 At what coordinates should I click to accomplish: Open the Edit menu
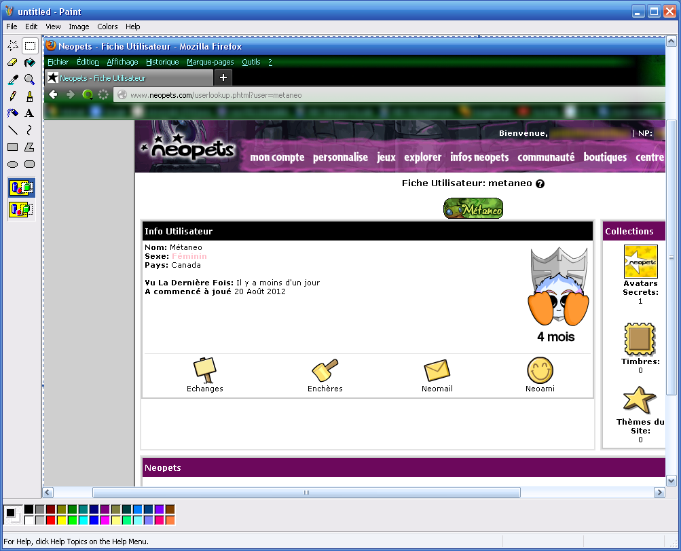(31, 26)
